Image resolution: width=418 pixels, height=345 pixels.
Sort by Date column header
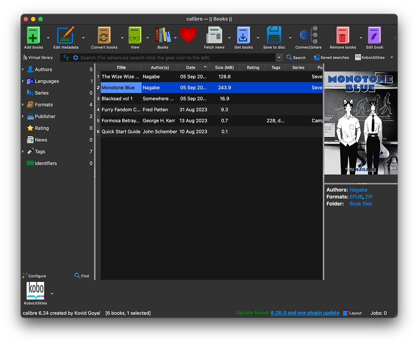[193, 67]
